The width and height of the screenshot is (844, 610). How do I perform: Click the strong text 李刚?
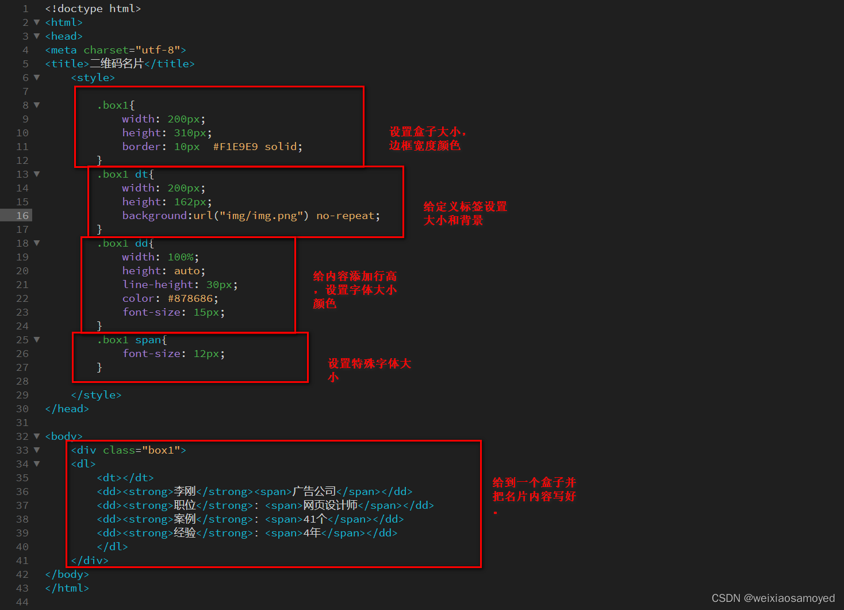(x=185, y=491)
